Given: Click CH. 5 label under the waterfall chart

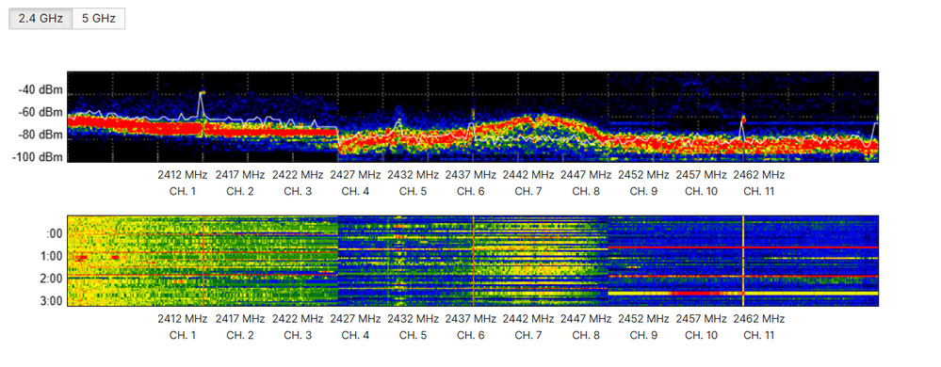Looking at the screenshot, I should (413, 335).
